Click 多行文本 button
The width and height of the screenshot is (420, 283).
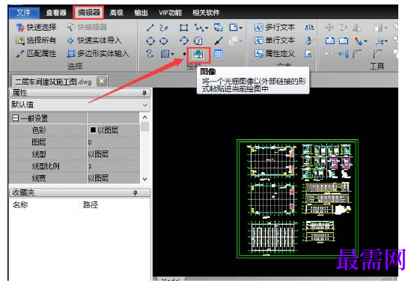point(274,27)
